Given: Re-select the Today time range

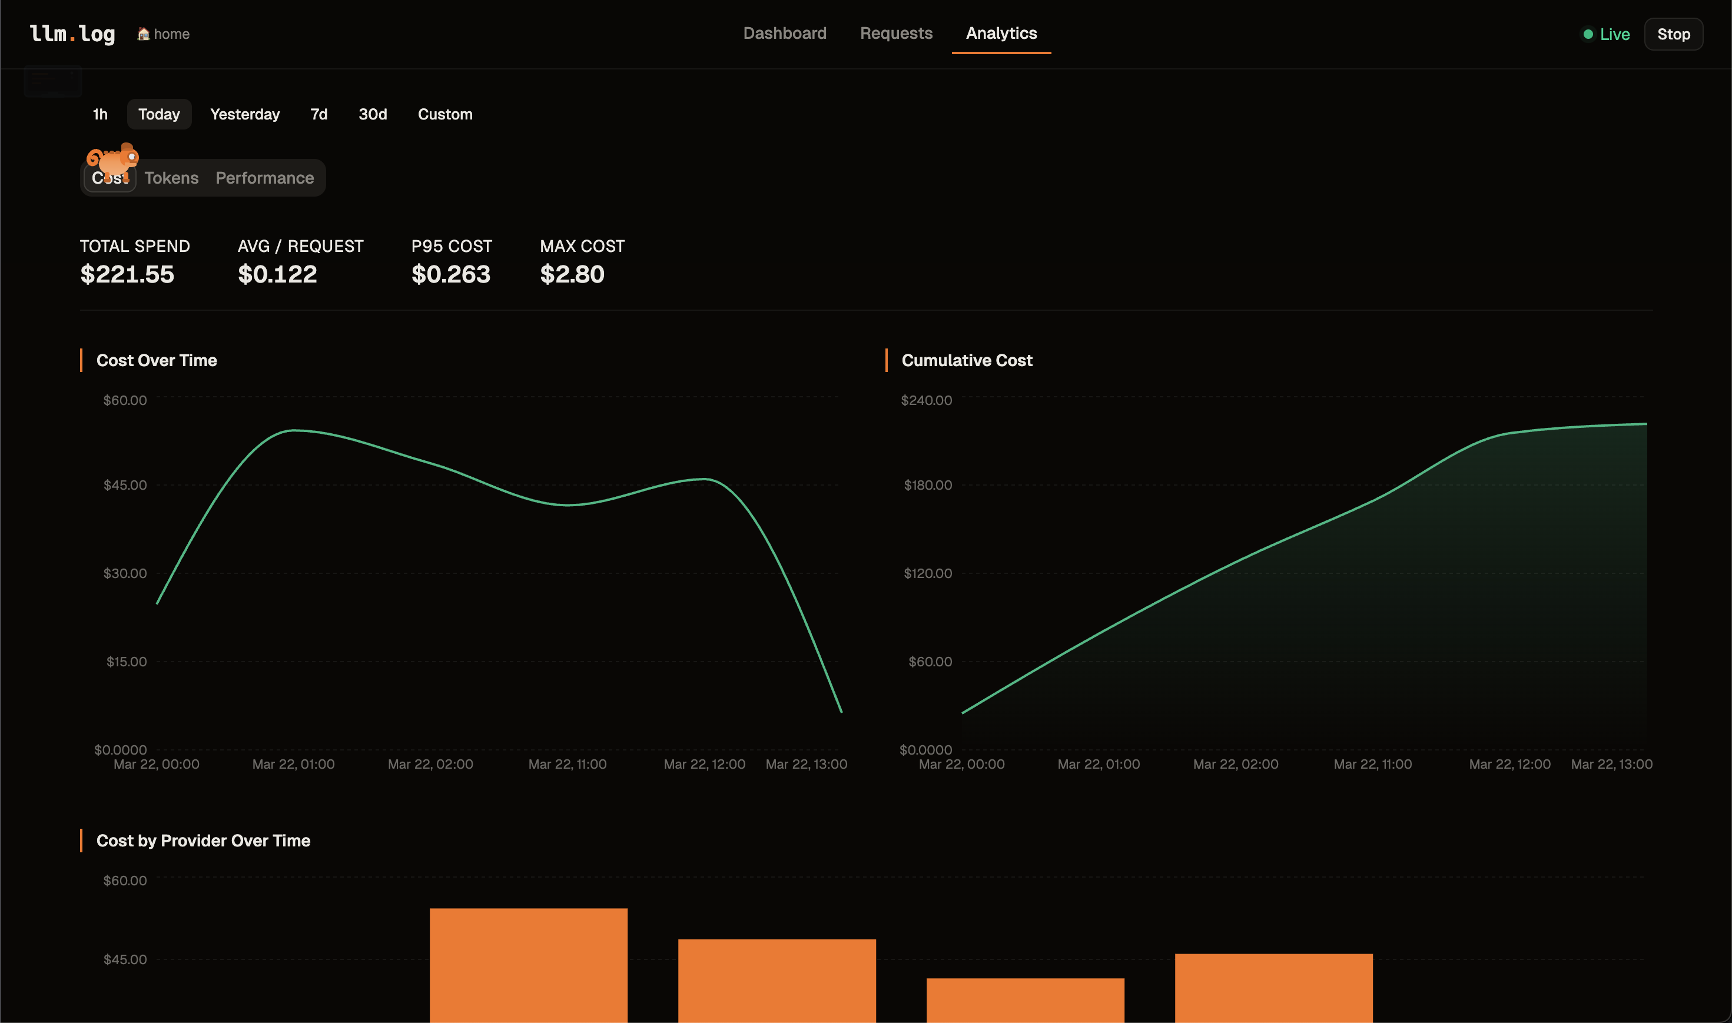Looking at the screenshot, I should pyautogui.click(x=158, y=114).
